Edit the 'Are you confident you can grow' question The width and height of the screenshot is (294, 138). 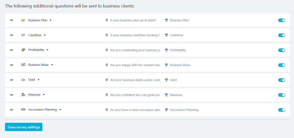coord(135,95)
